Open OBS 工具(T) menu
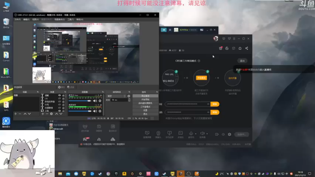Viewport: 315px width, 177px height. coord(70,19)
